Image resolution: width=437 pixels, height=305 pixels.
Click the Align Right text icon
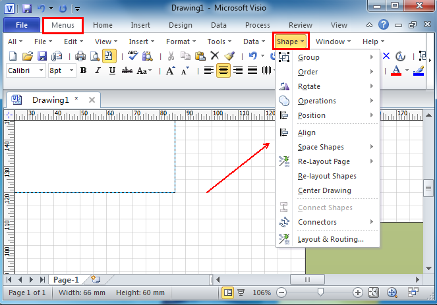coord(238,70)
